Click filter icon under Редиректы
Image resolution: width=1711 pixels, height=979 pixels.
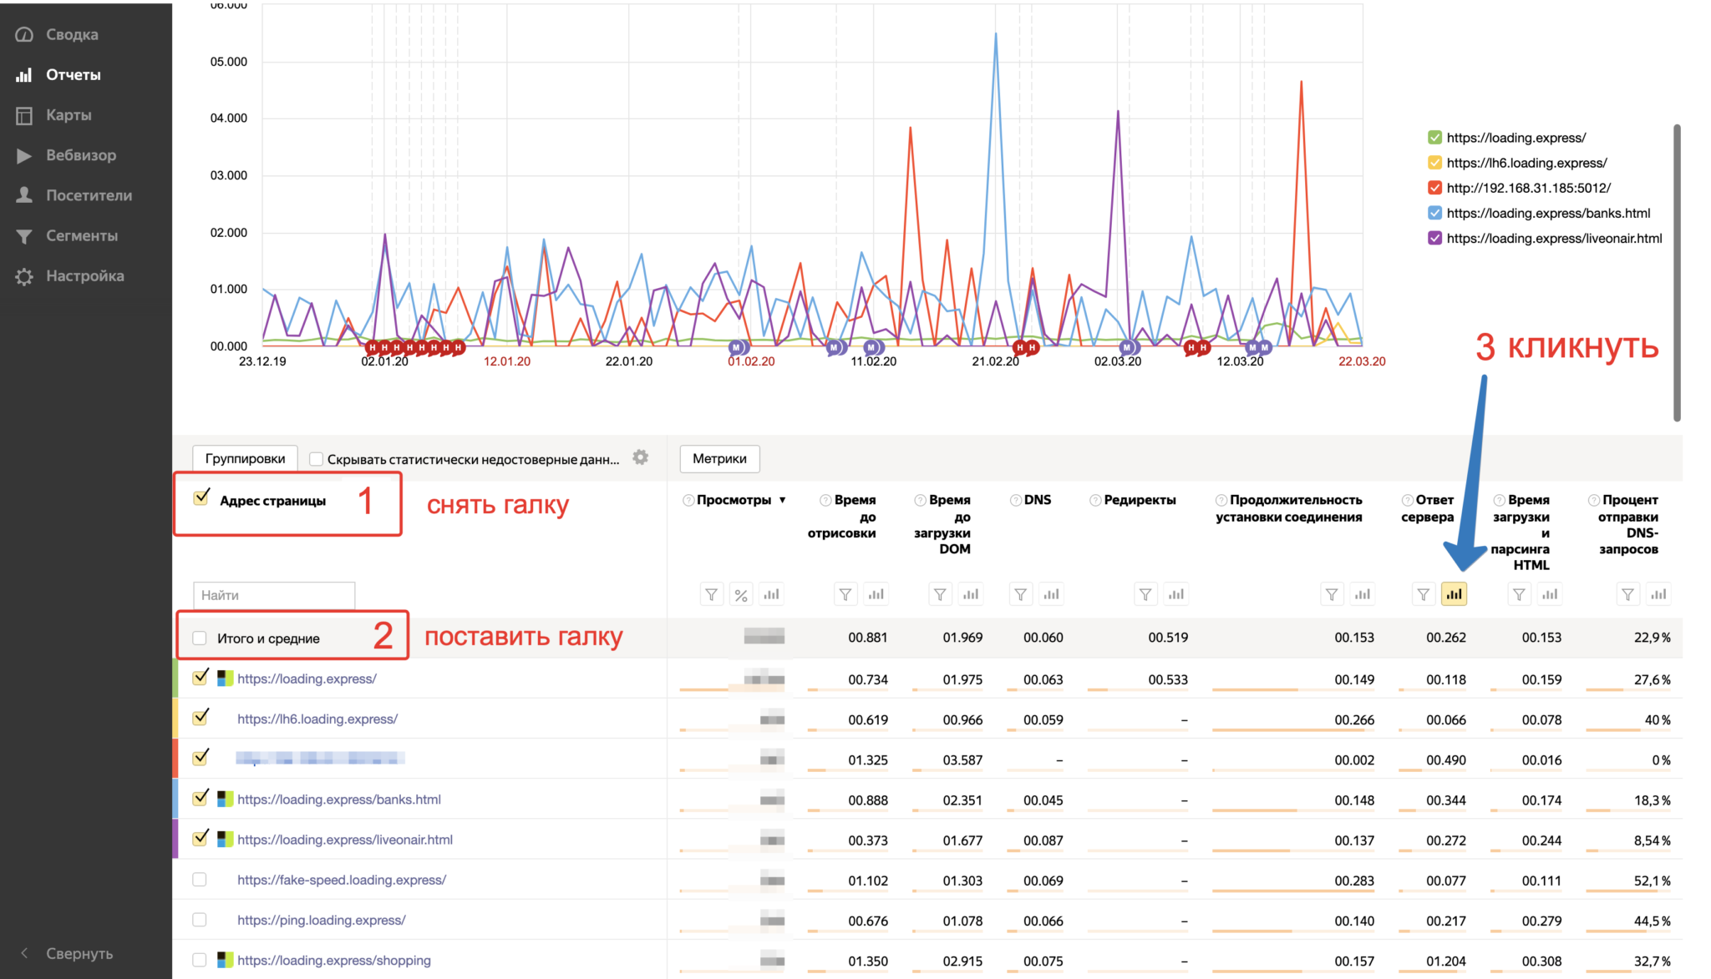pos(1145,594)
